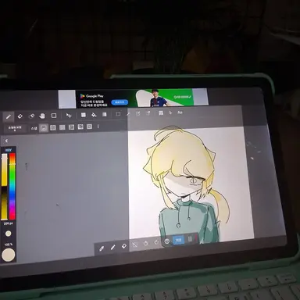Select the Gradient tool
Screen dimensions: 300x300
click(105, 114)
